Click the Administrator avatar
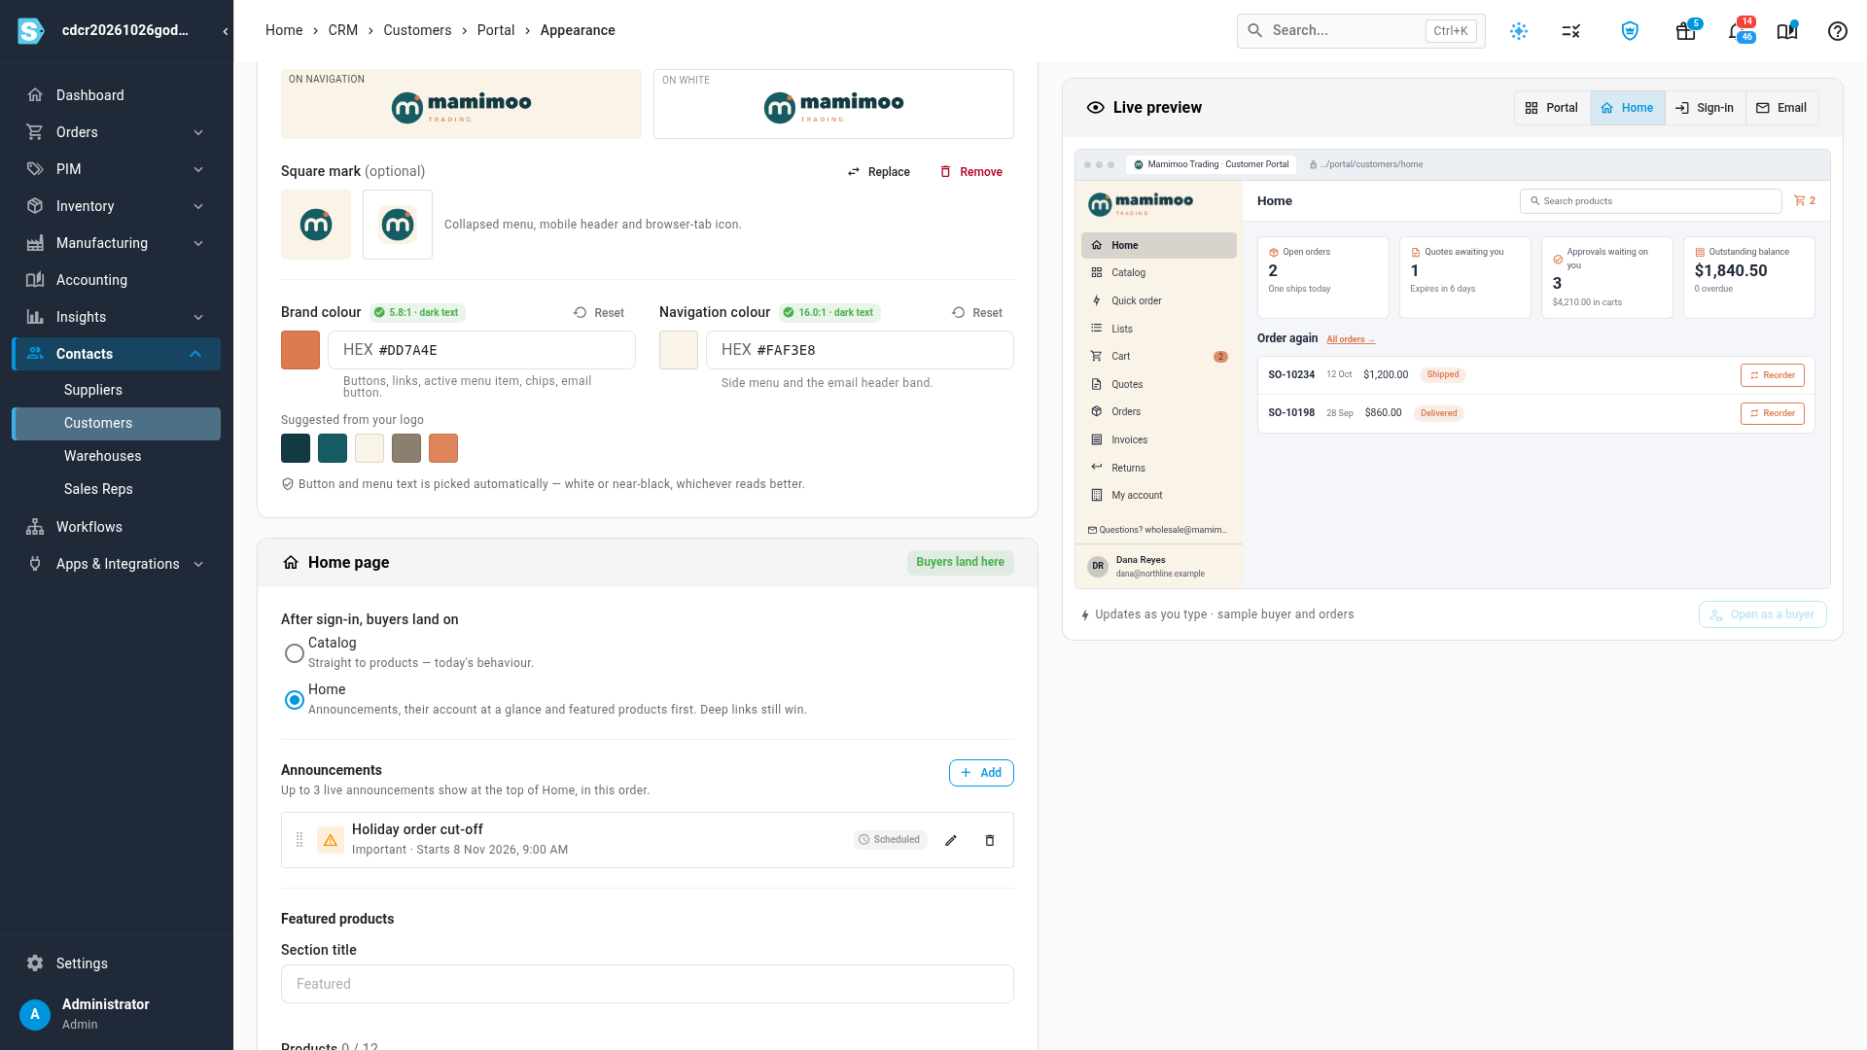Viewport: 1867px width, 1050px height. coord(35,1014)
